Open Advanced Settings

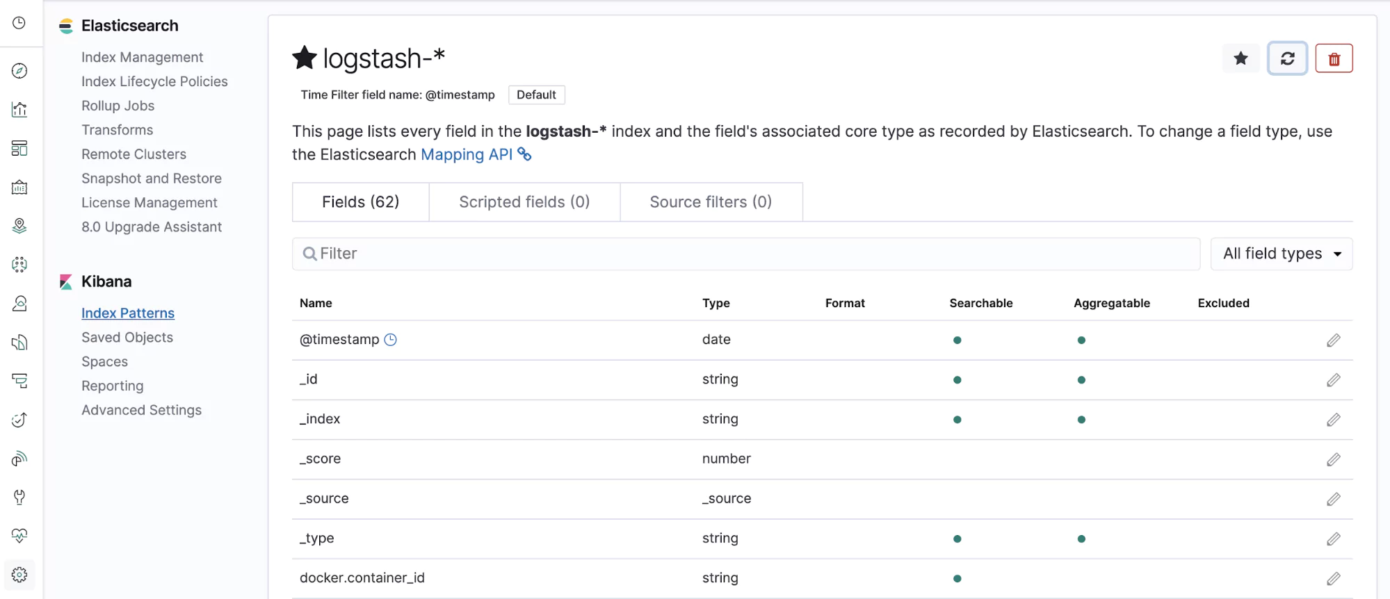141,411
